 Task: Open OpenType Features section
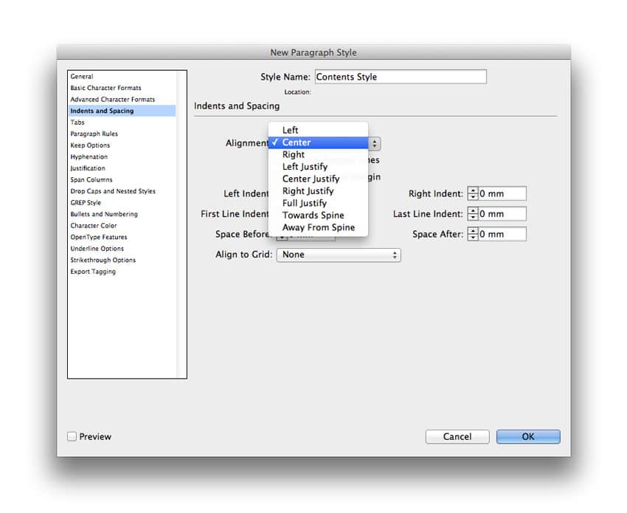(99, 237)
